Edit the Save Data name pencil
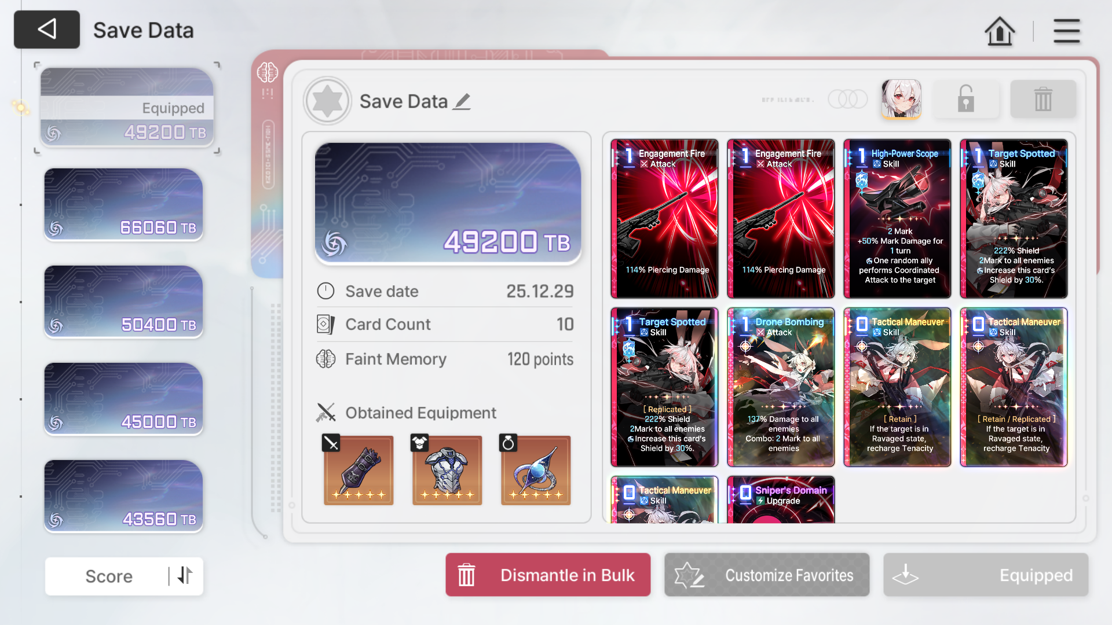Viewport: 1112px width, 625px height. [462, 102]
